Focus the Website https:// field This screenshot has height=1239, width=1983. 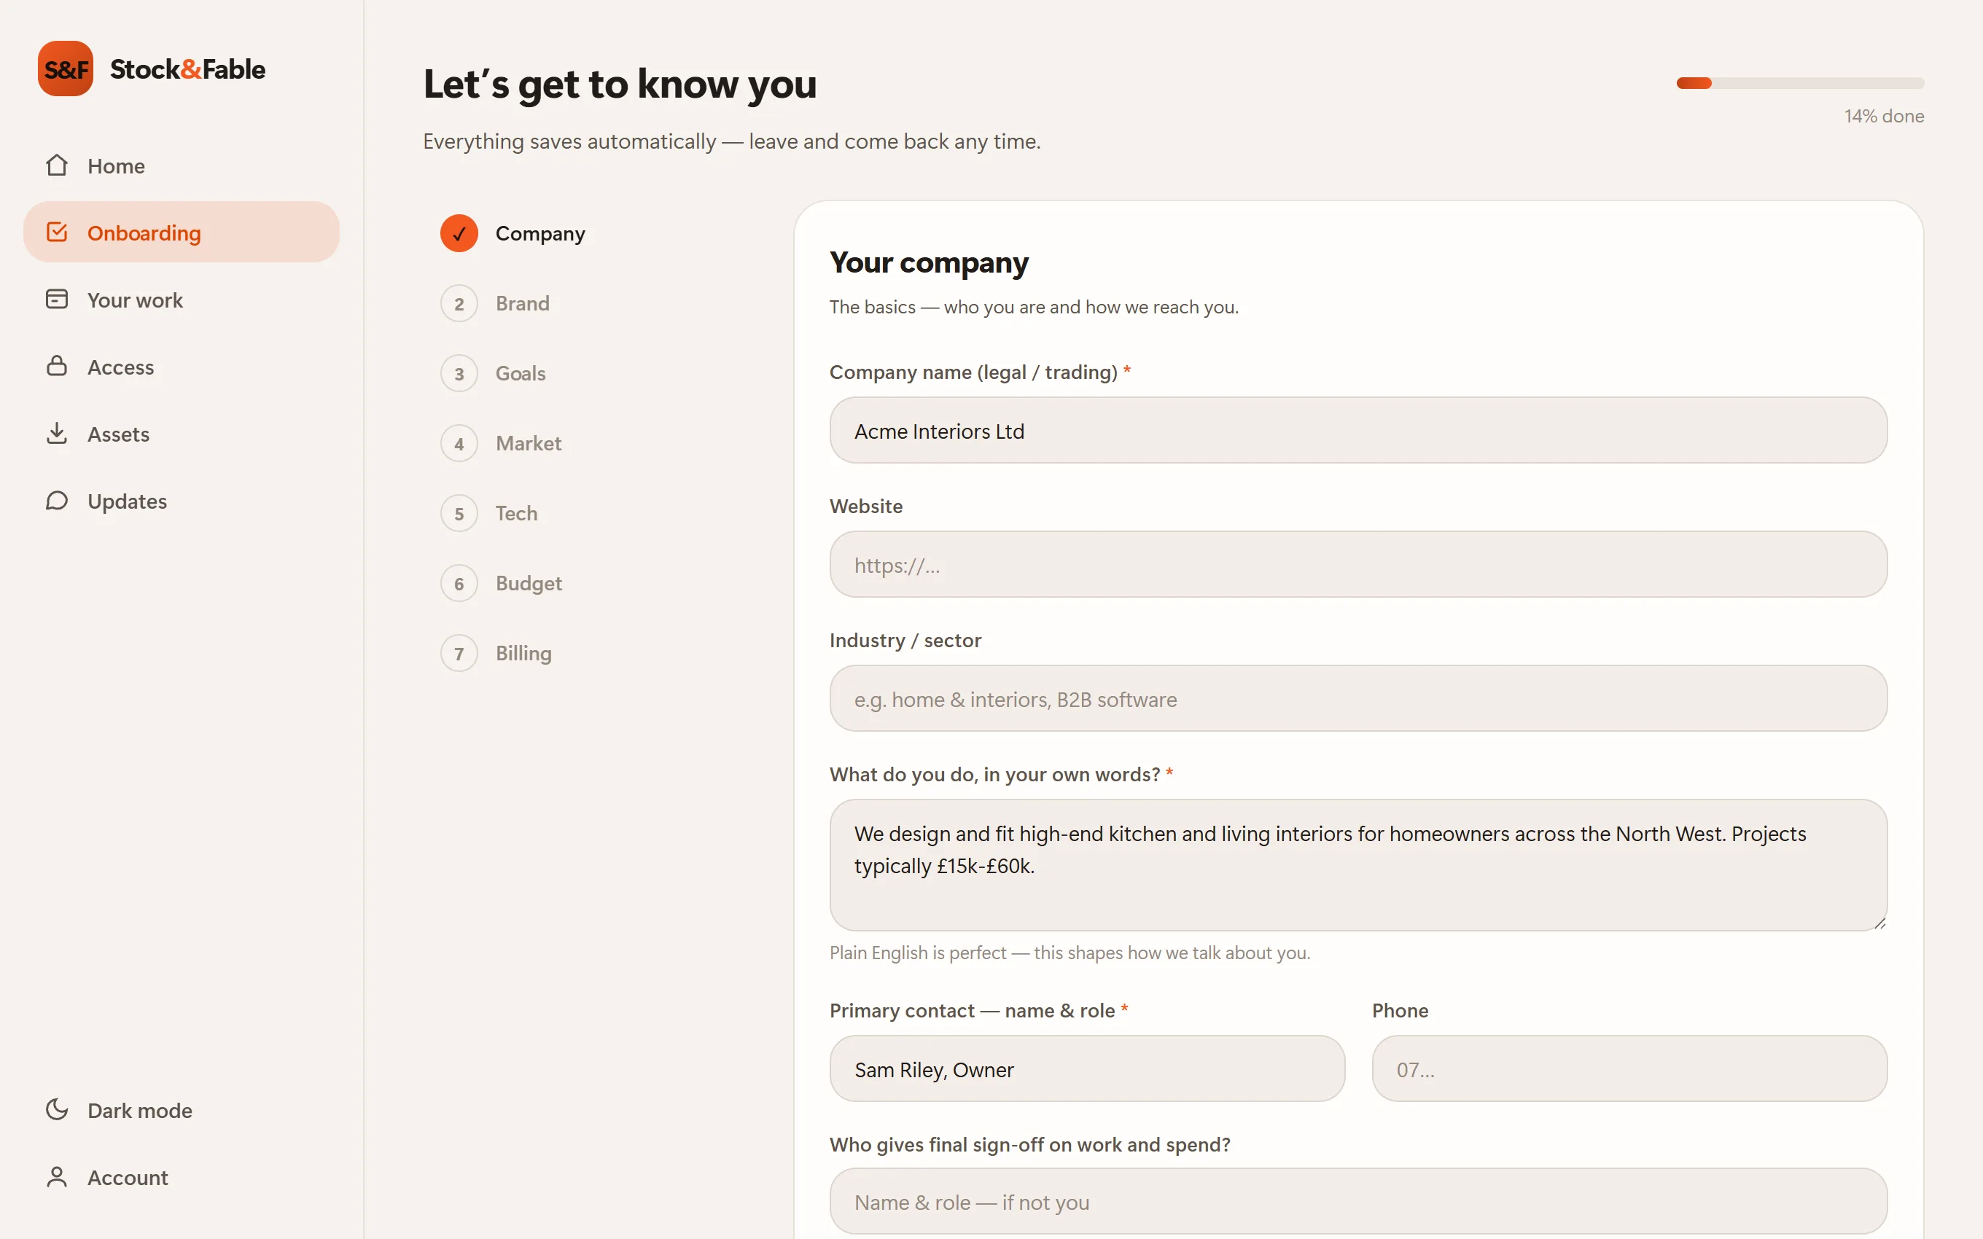pyautogui.click(x=1357, y=565)
